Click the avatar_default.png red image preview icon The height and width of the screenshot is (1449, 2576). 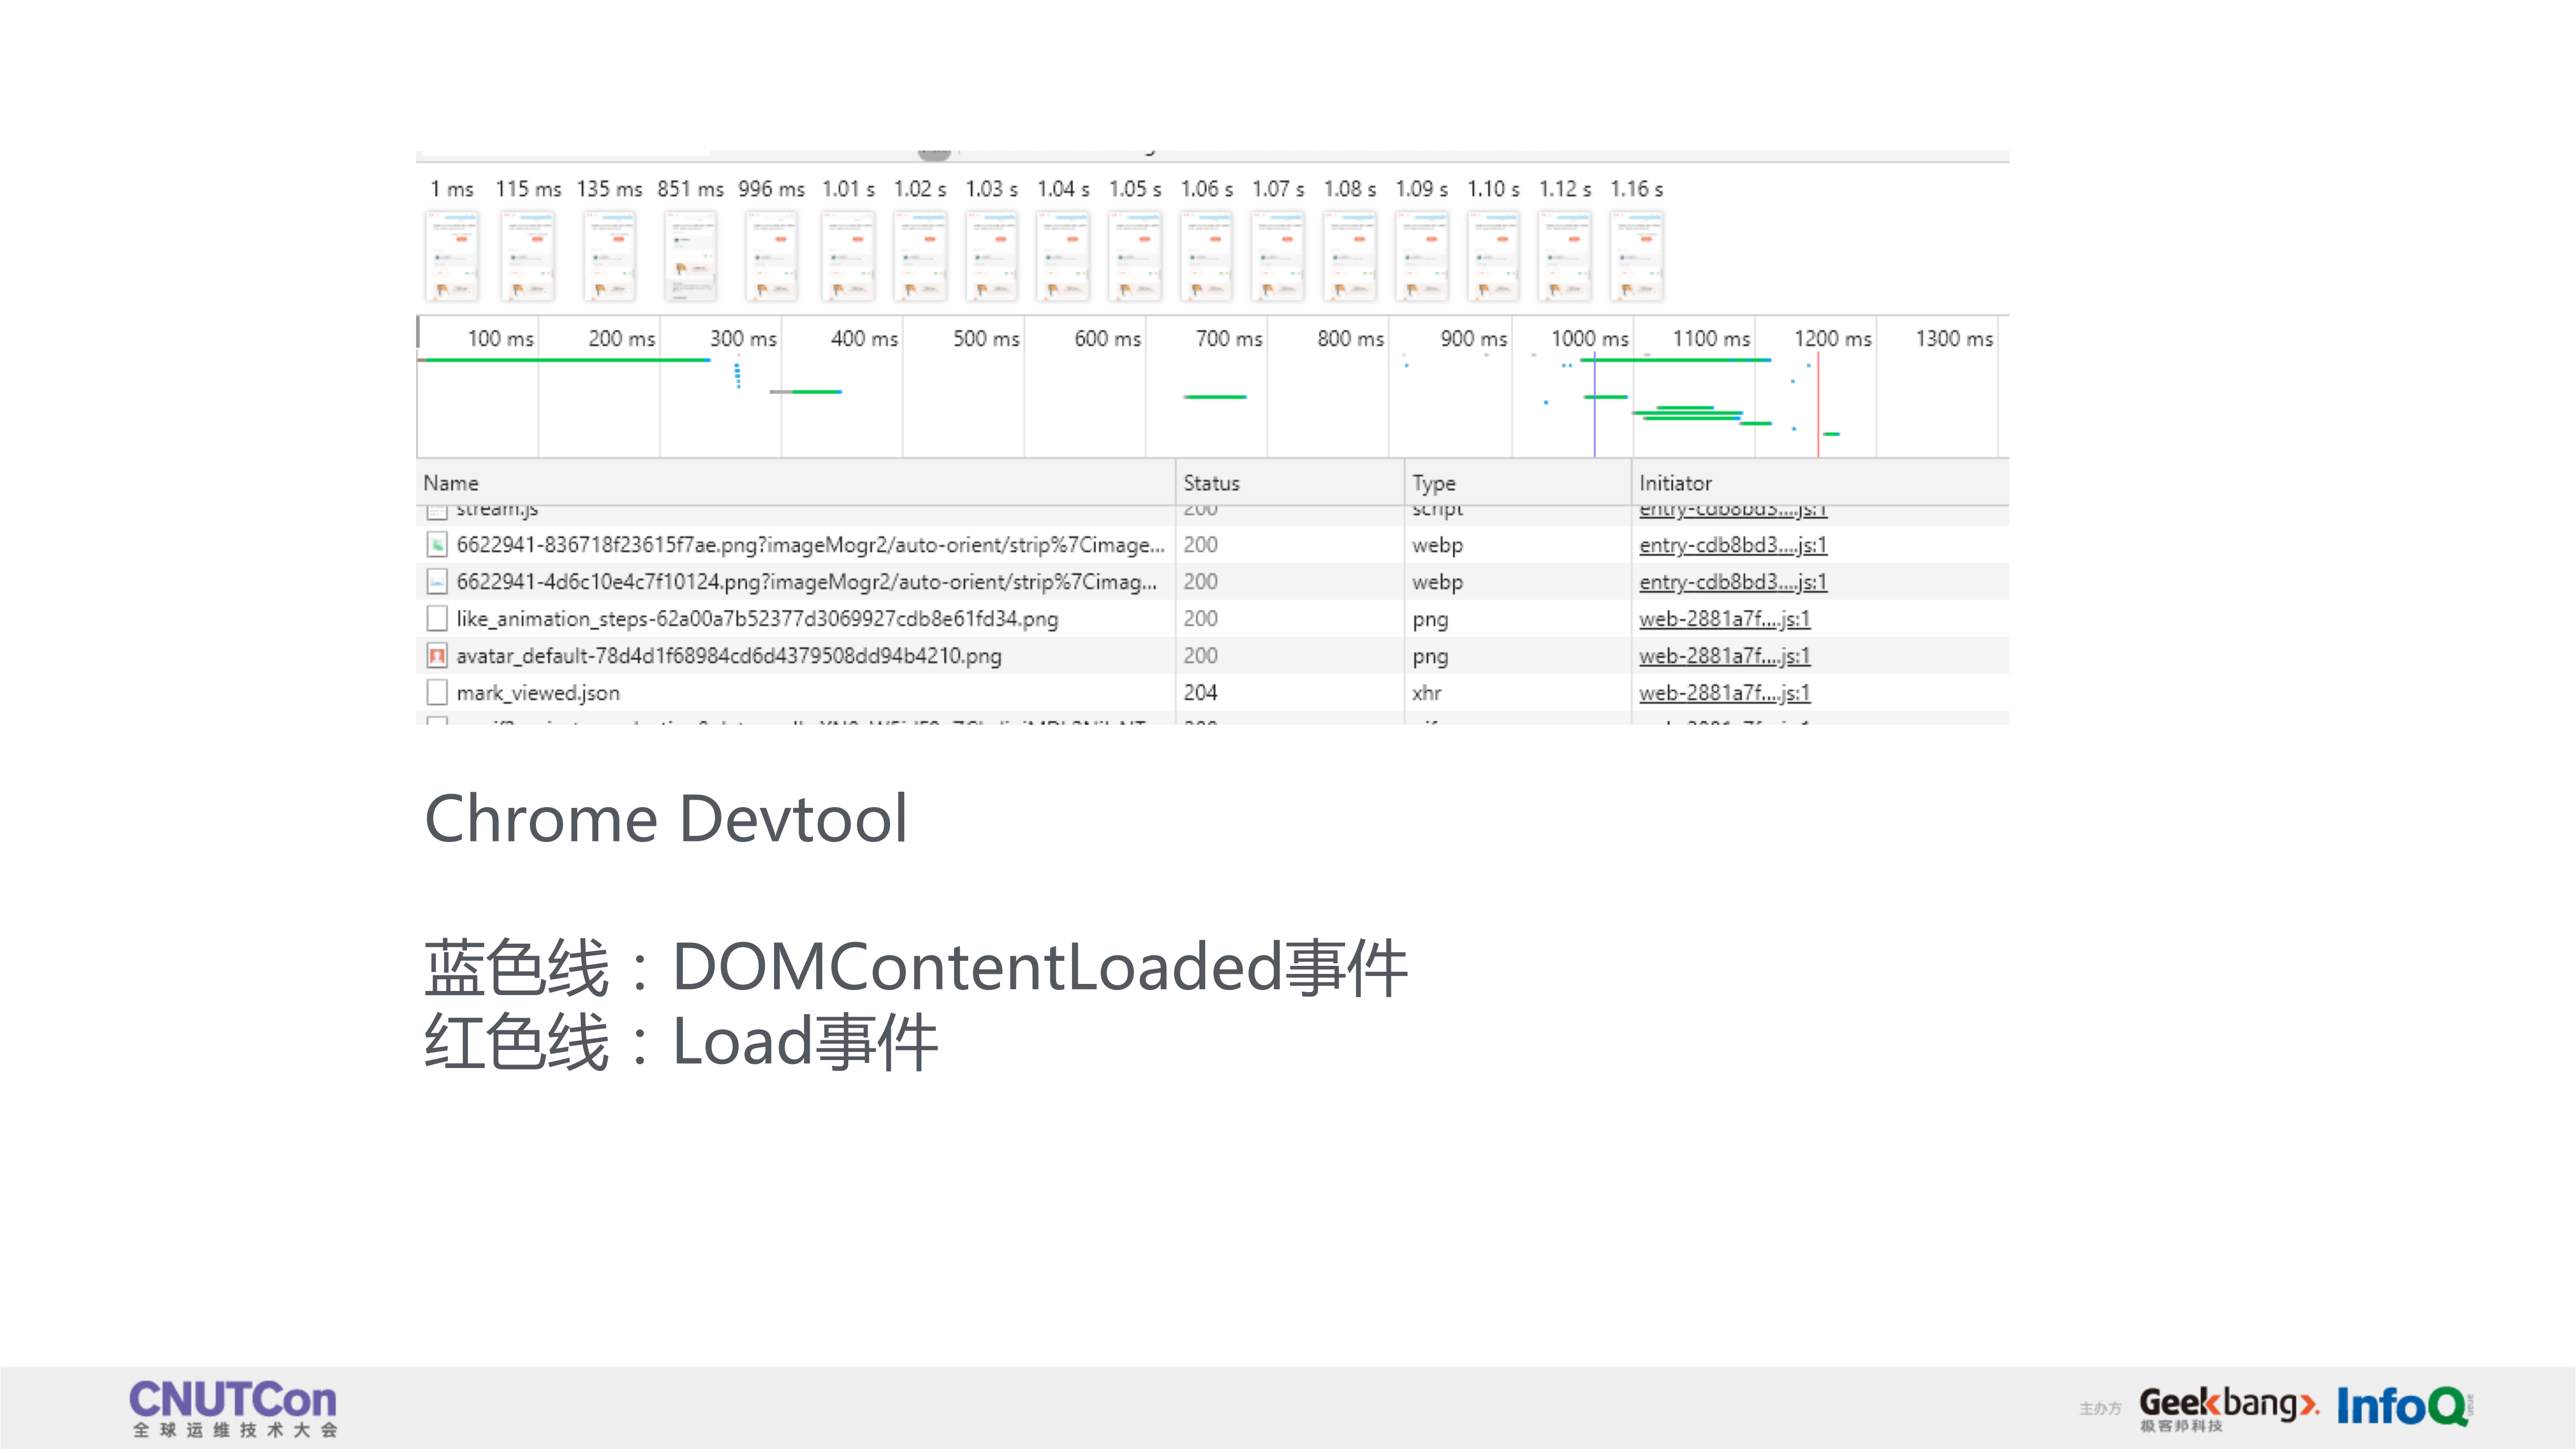tap(437, 656)
